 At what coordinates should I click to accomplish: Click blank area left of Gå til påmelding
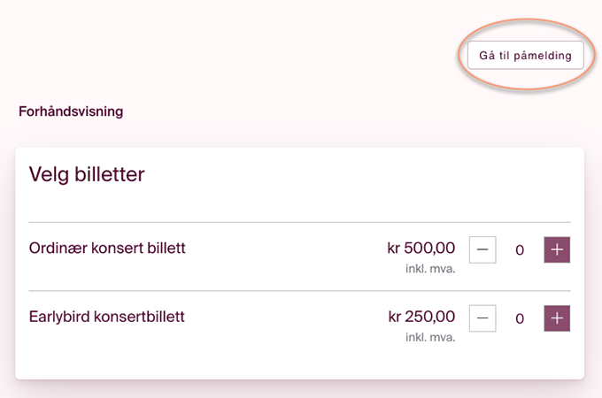[x=266, y=55]
